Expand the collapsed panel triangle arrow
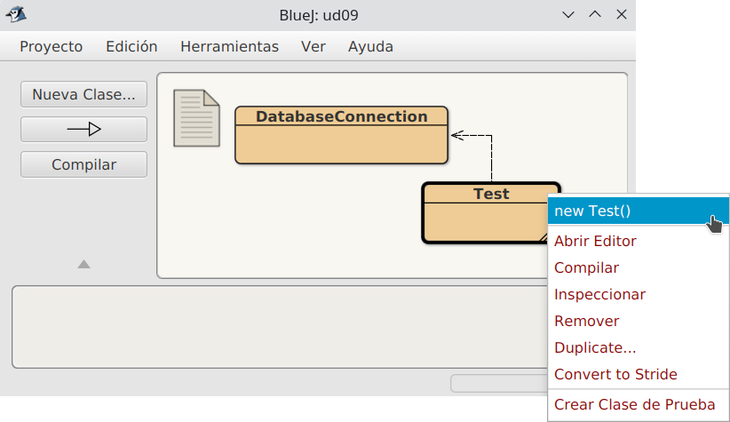 [83, 264]
